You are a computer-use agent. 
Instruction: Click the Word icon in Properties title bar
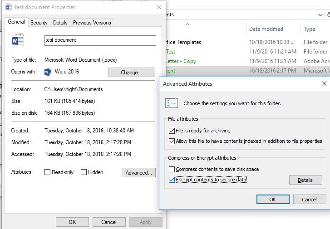pos(8,7)
